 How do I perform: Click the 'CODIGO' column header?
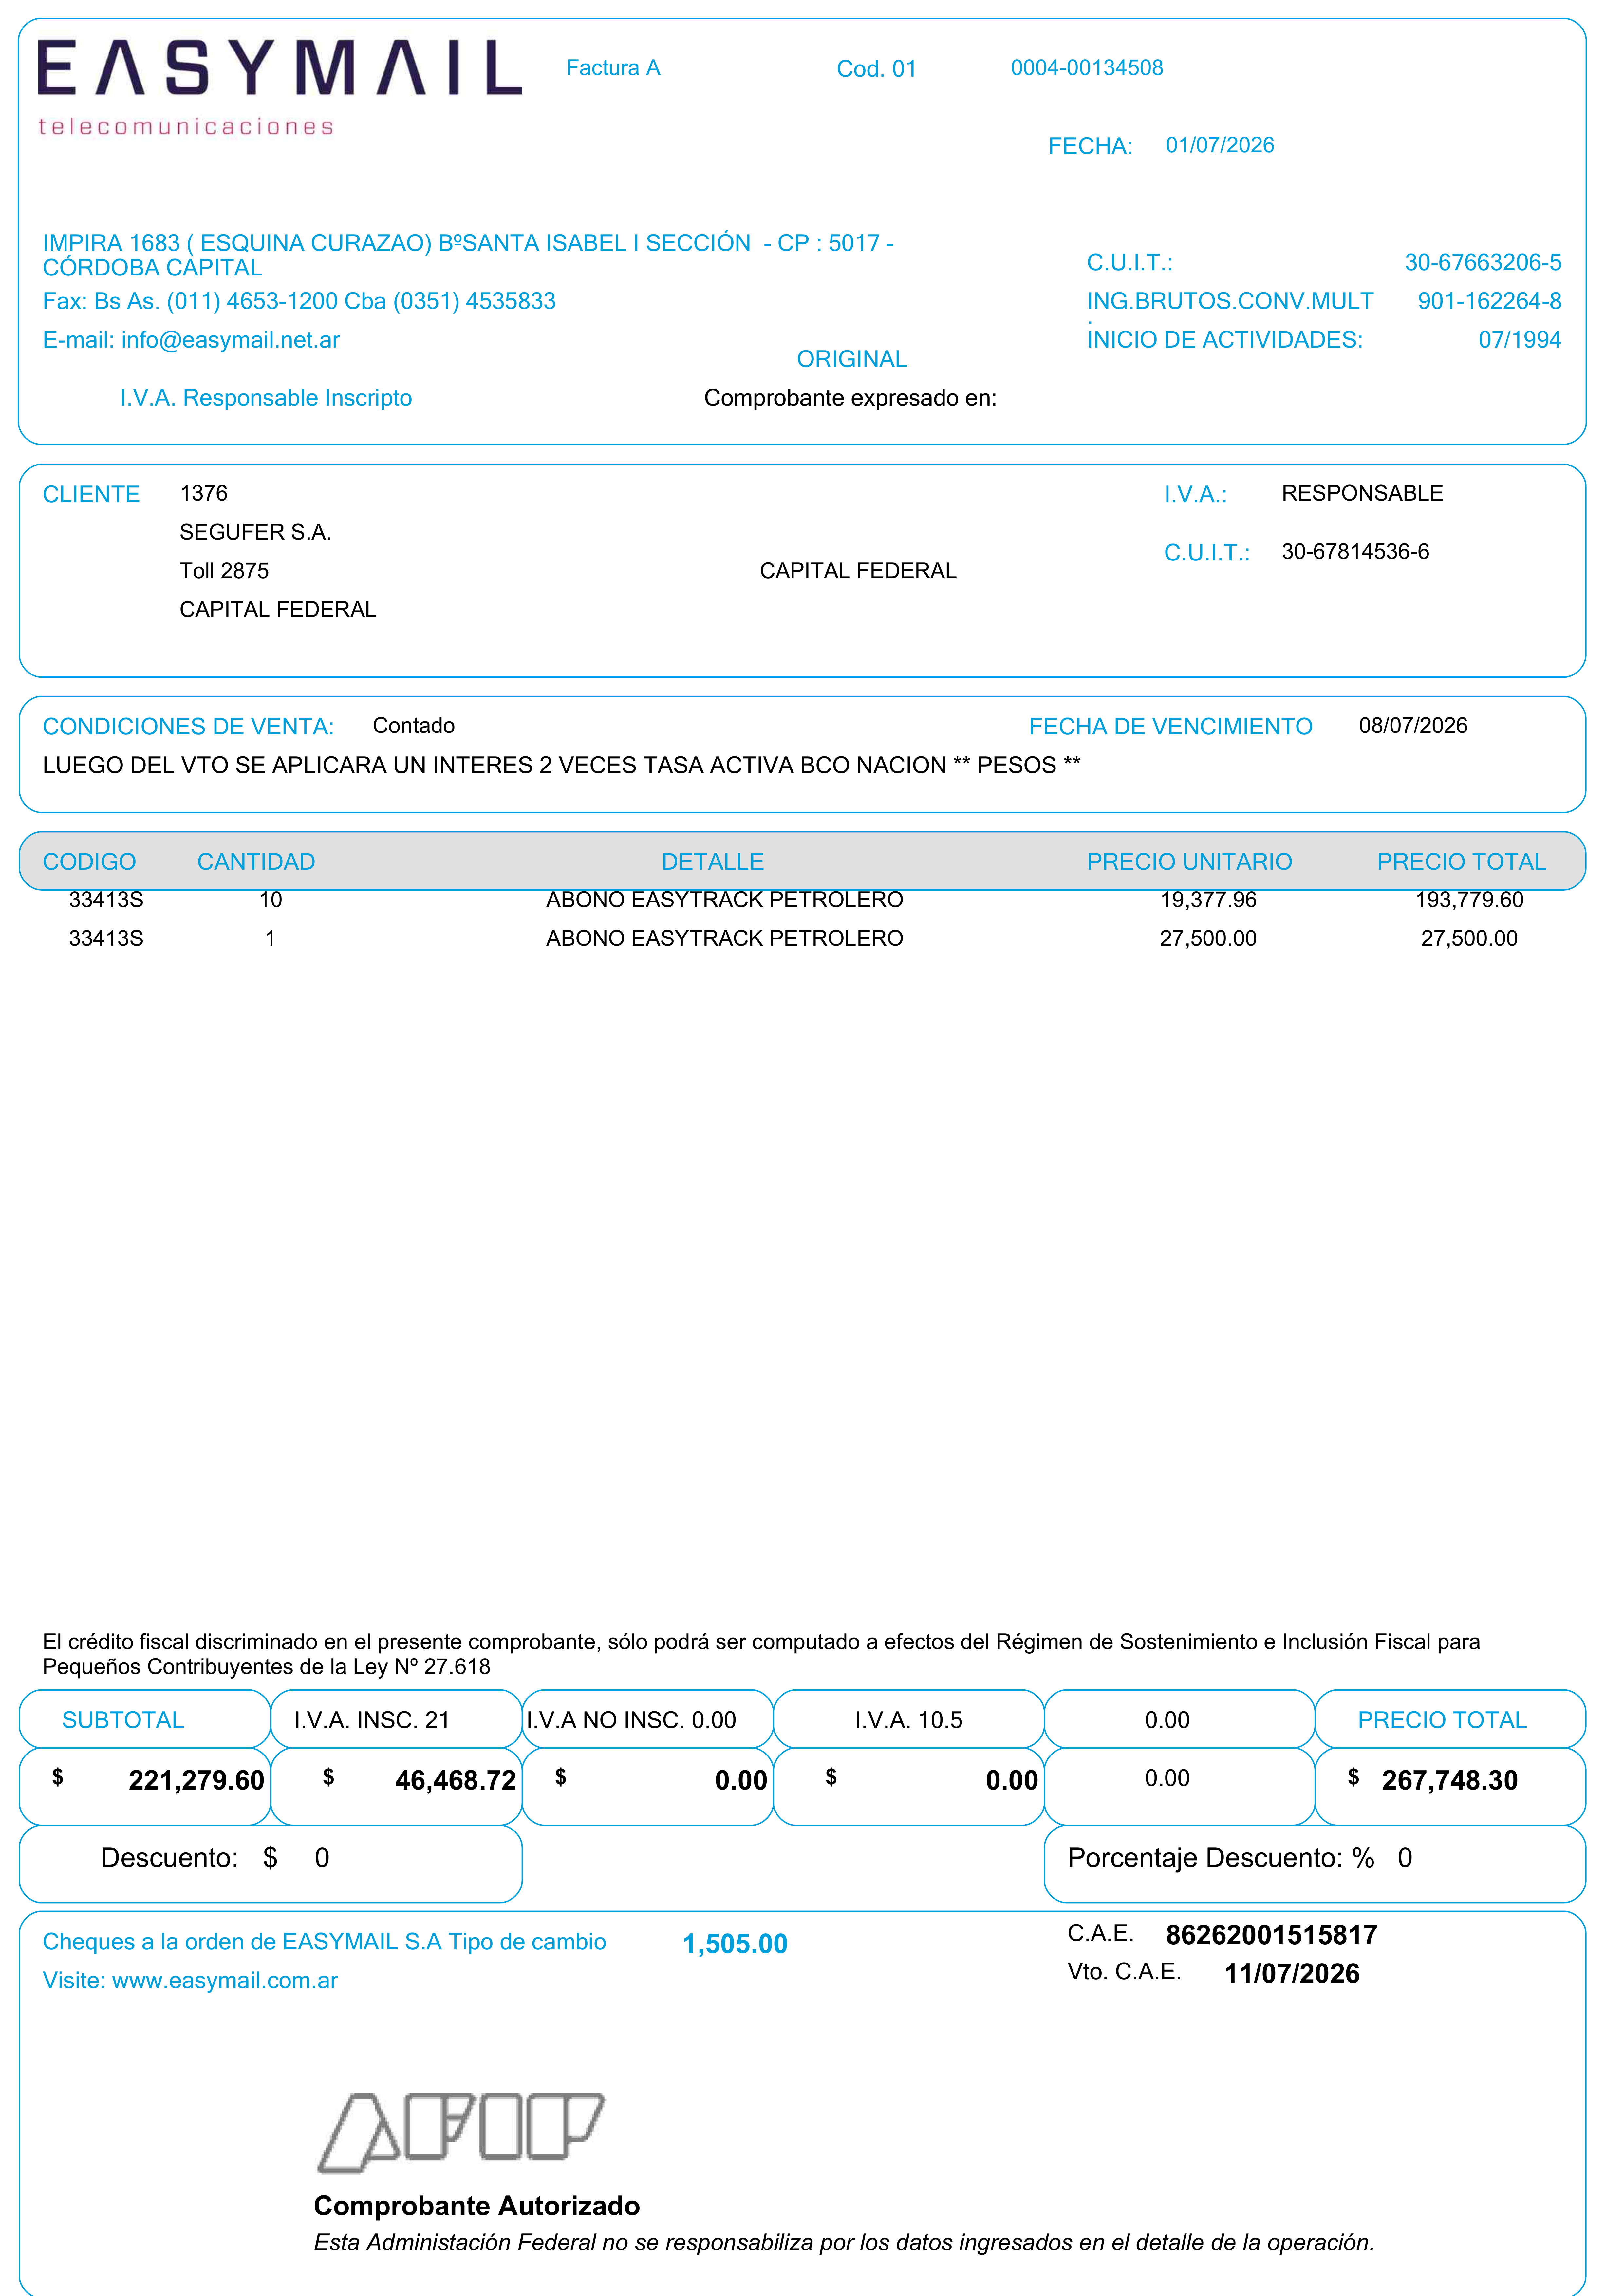[x=89, y=862]
